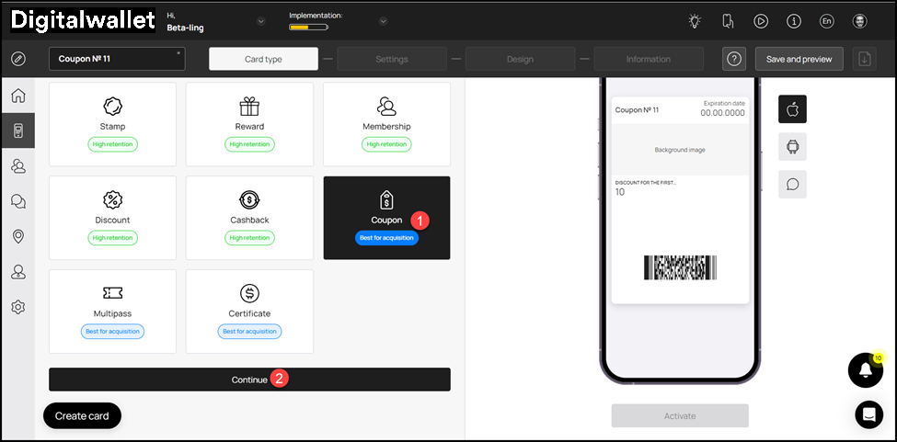Edit the Coupon № 11 name field
This screenshot has width=897, height=442.
coord(117,59)
